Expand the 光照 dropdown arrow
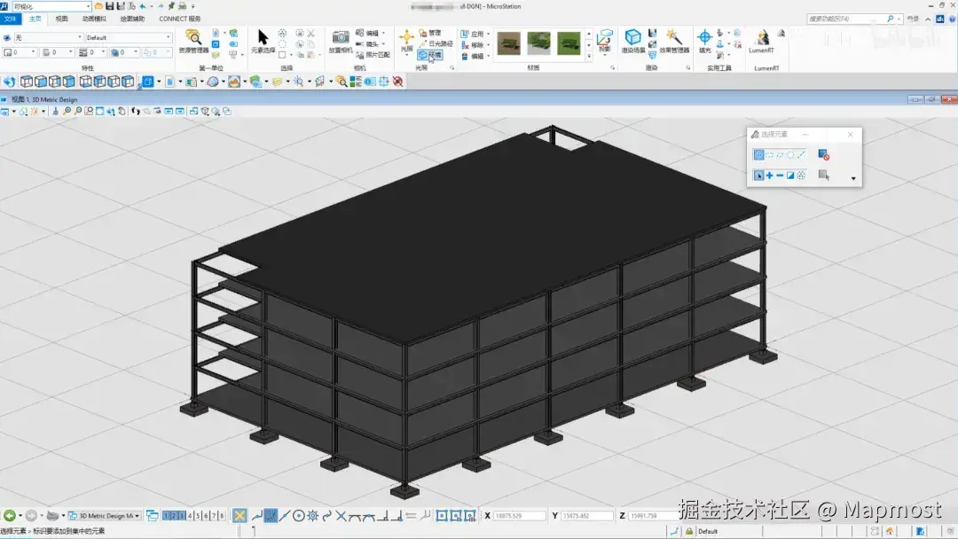The image size is (958, 539). point(406,56)
